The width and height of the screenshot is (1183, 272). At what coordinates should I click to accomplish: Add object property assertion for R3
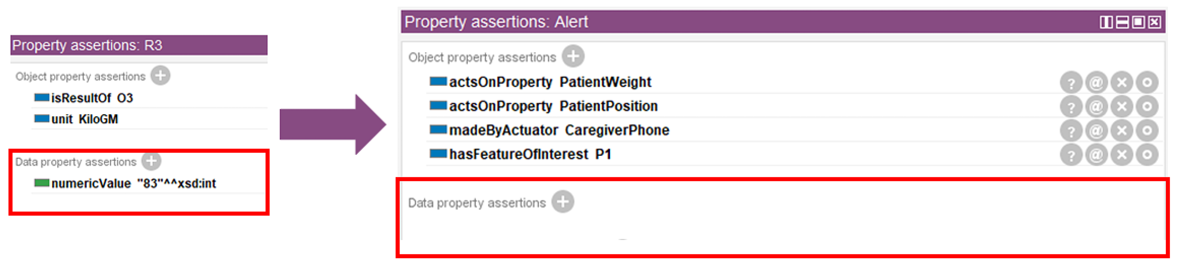[160, 76]
